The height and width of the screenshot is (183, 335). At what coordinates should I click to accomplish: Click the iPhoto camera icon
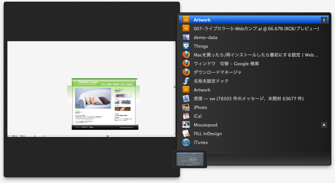[x=186, y=107]
